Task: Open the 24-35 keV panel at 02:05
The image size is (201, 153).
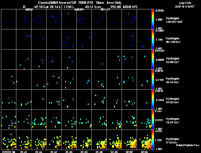Action: pyautogui.click(x=144, y=99)
